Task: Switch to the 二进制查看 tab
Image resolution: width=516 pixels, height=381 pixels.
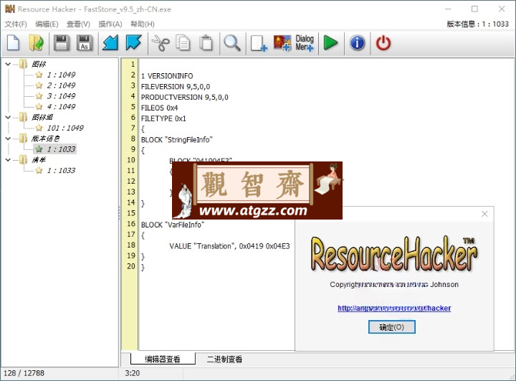Action: 224,359
